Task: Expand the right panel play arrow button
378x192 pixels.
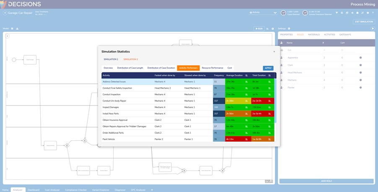Action: point(373,29)
